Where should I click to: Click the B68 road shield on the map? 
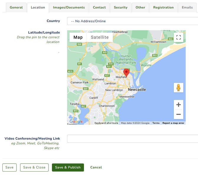coord(79,44)
